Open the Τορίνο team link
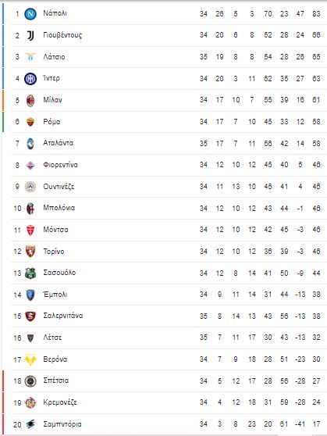Image resolution: width=327 pixels, height=436 pixels. (54, 252)
